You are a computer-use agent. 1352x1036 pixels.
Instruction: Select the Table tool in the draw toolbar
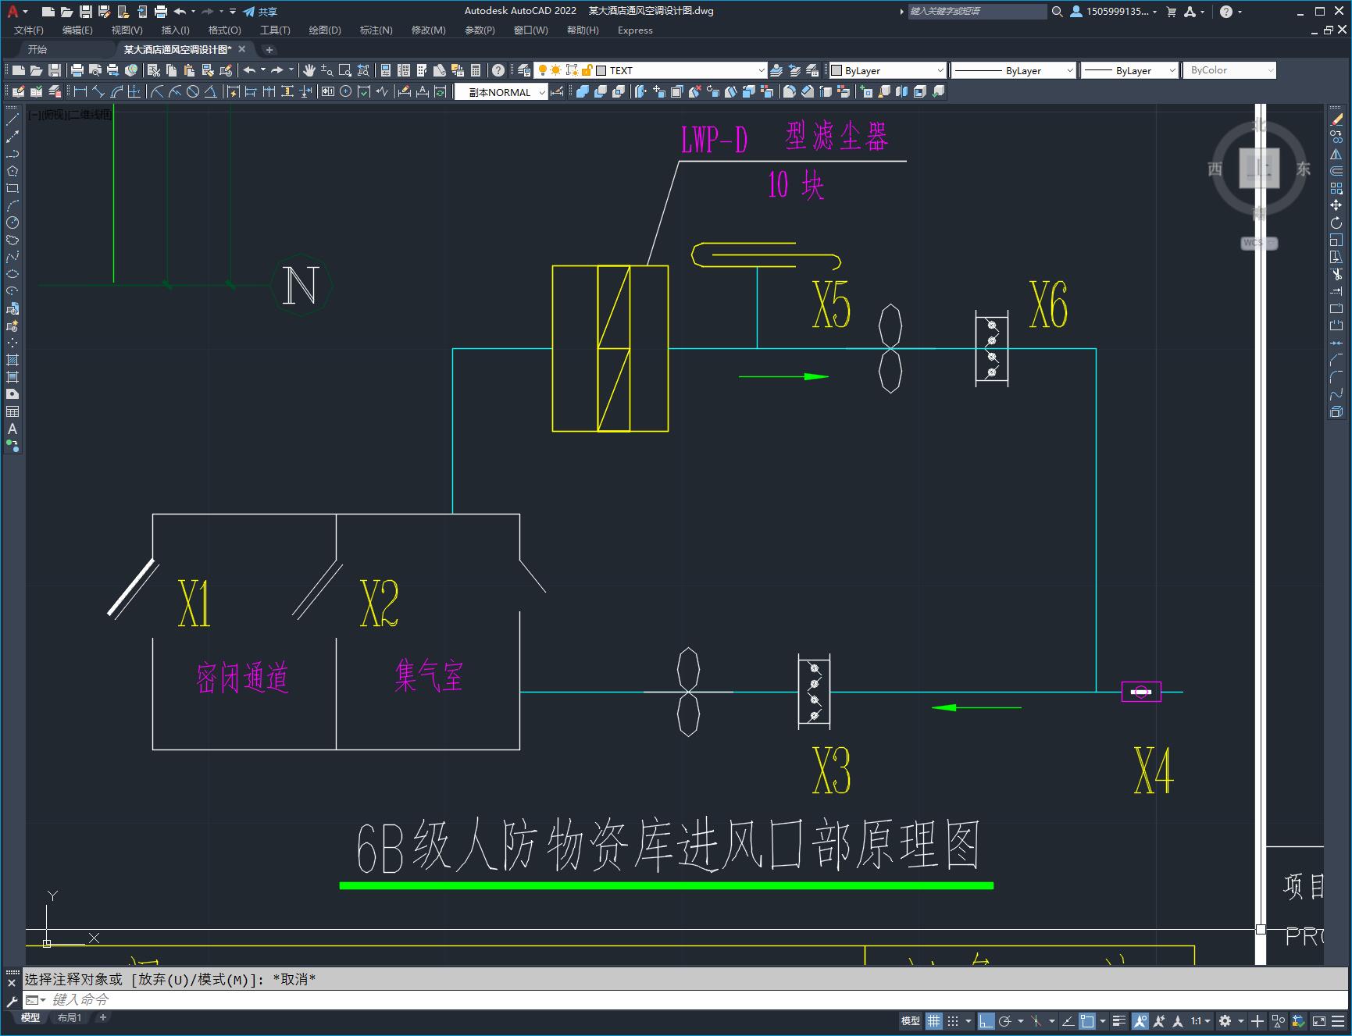tap(12, 411)
